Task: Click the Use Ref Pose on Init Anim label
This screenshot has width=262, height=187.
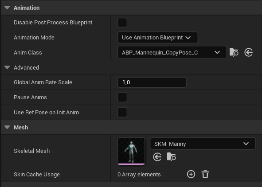Action: coord(46,113)
